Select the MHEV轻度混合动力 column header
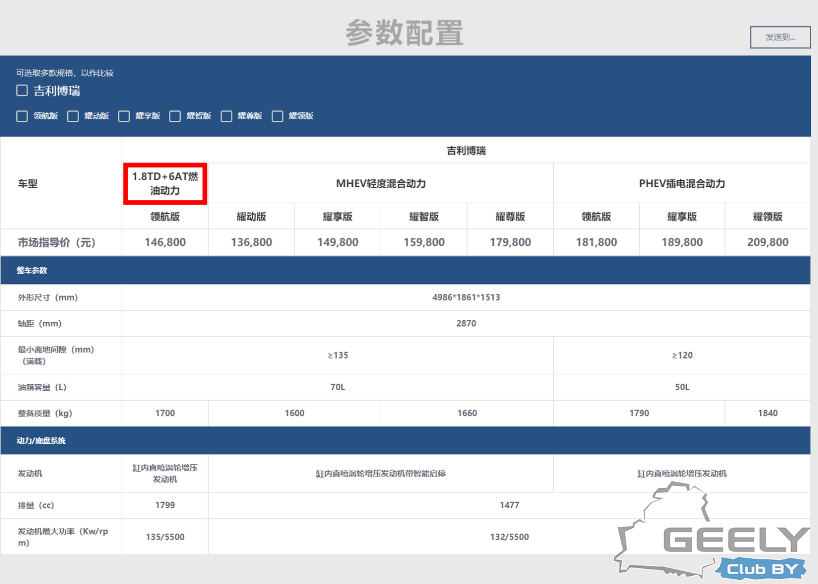This screenshot has height=584, width=818. (x=381, y=183)
